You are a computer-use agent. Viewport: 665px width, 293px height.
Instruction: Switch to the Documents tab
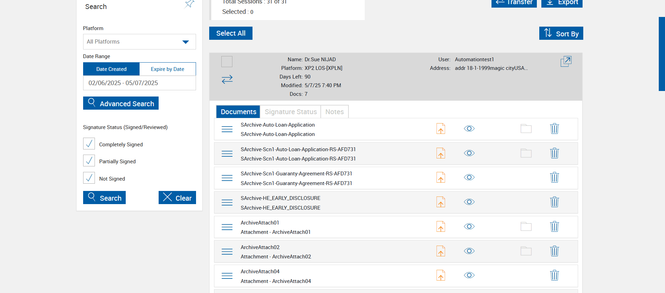pyautogui.click(x=238, y=112)
